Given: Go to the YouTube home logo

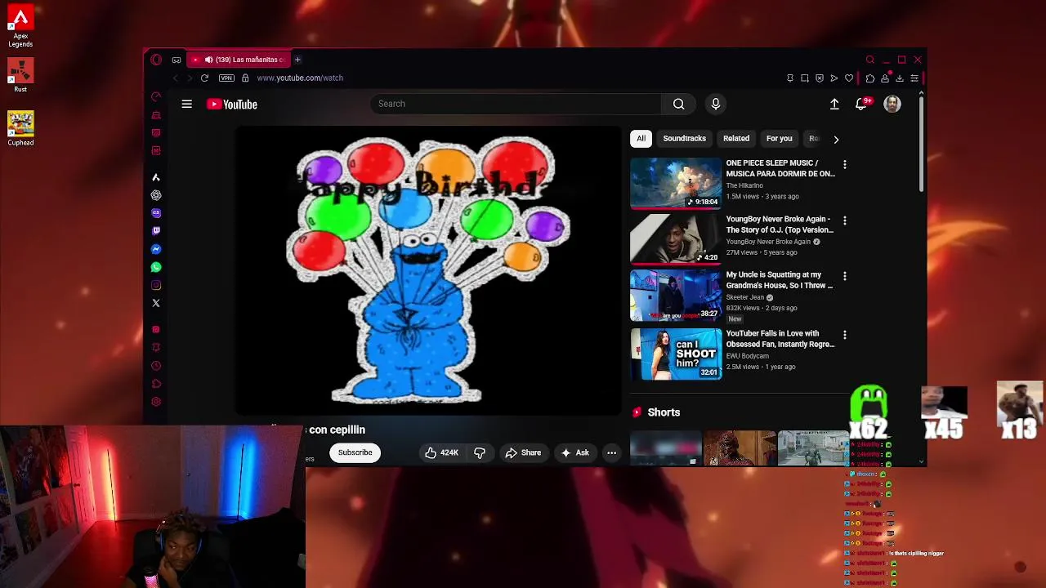Looking at the screenshot, I should 232,104.
